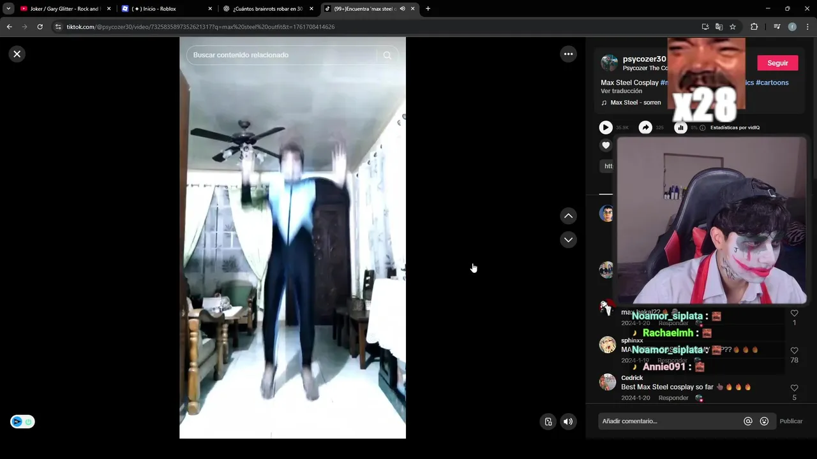Open sphinxx's profile avatar
Screen dimensions: 817x459
click(608, 345)
